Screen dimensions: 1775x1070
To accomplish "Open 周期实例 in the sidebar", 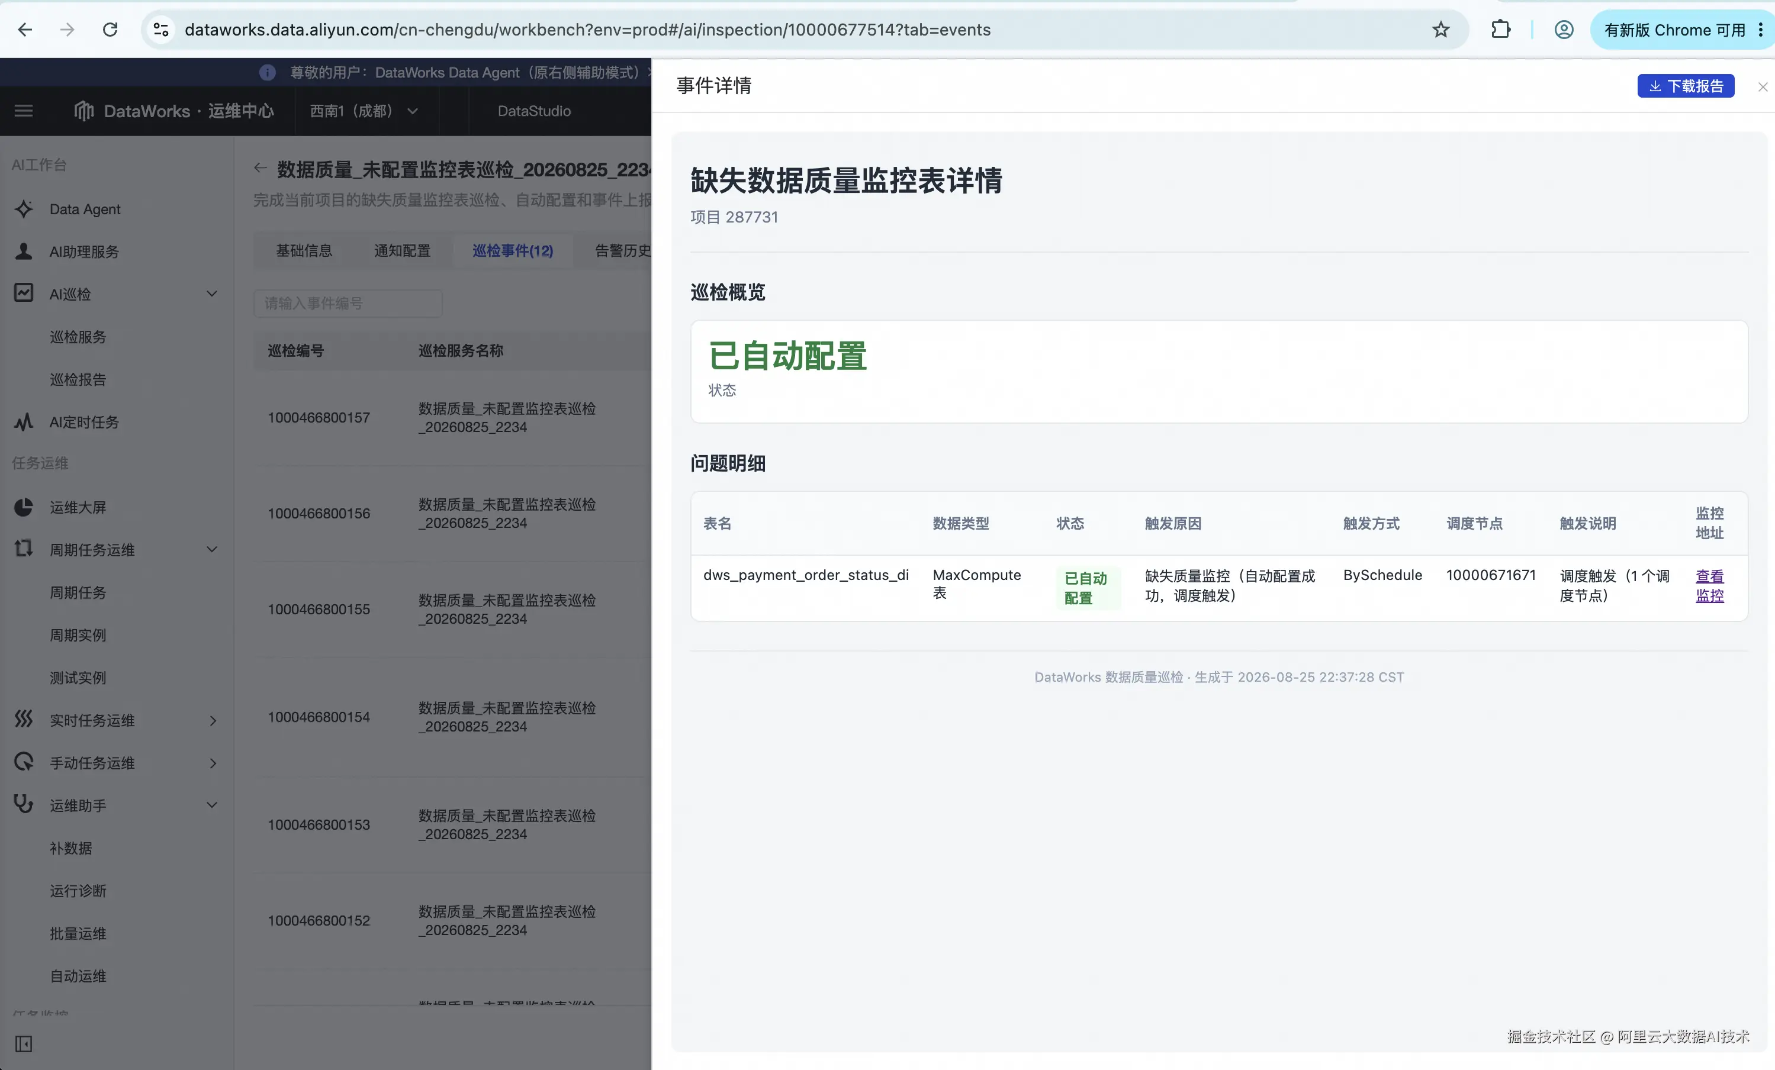I will [78, 634].
